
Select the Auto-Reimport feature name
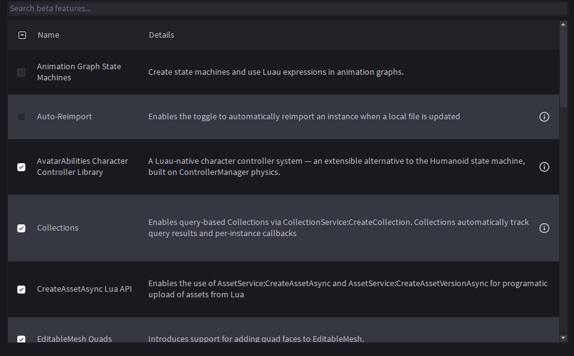tap(64, 116)
